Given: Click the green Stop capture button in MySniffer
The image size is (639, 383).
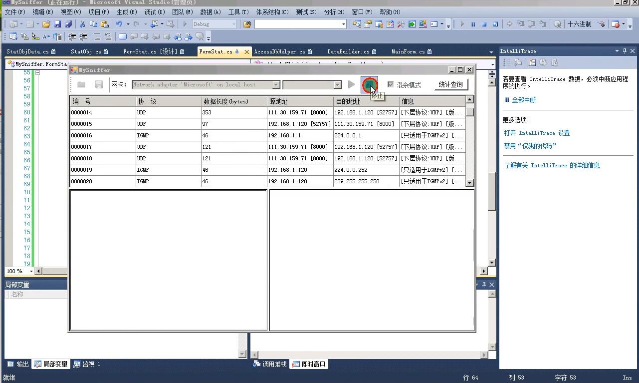Looking at the screenshot, I should click(370, 85).
